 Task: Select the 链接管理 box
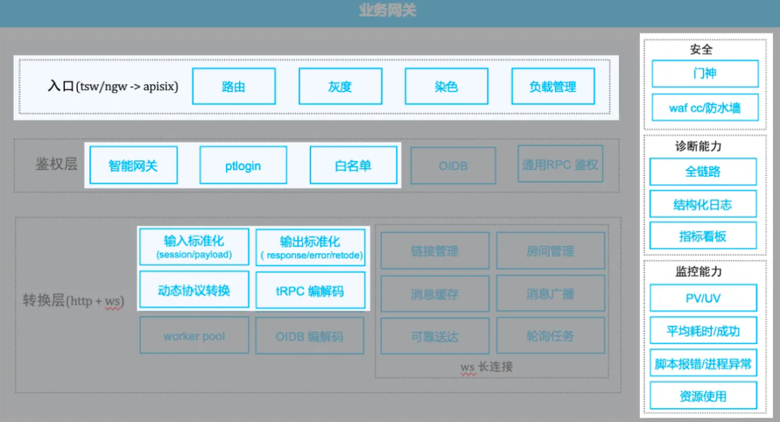(435, 251)
